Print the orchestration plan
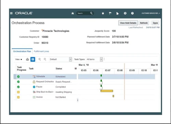 [x=27, y=59]
